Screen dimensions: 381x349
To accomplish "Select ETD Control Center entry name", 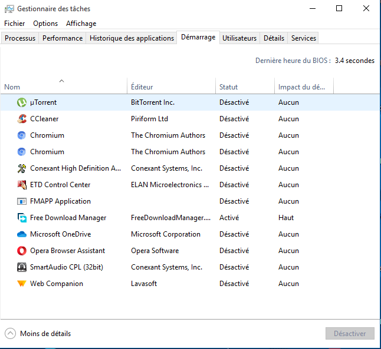I will tap(60, 185).
